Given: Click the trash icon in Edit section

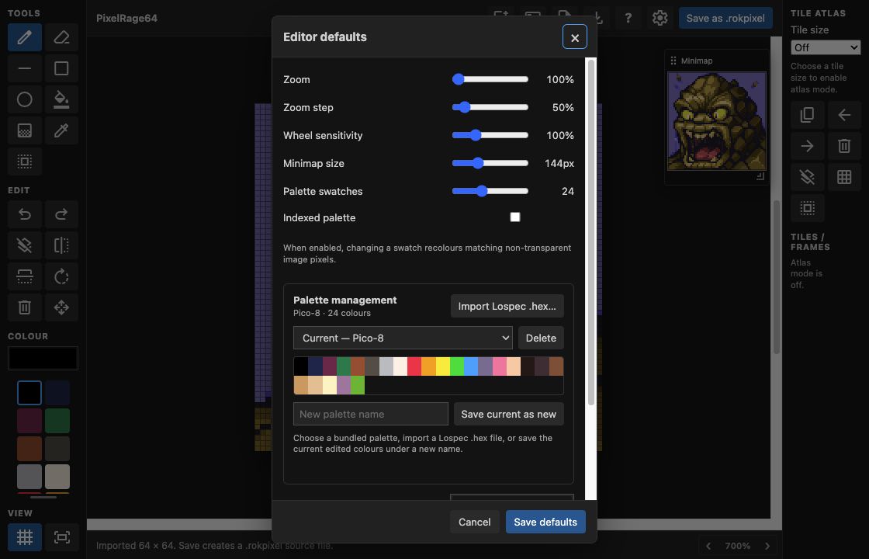Looking at the screenshot, I should click(24, 307).
